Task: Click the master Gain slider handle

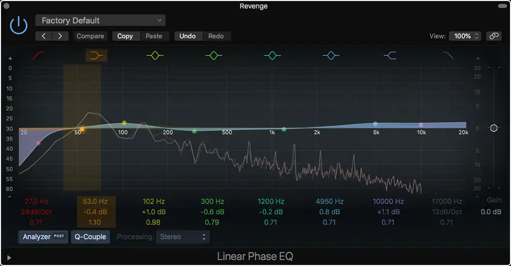Action: pos(494,128)
